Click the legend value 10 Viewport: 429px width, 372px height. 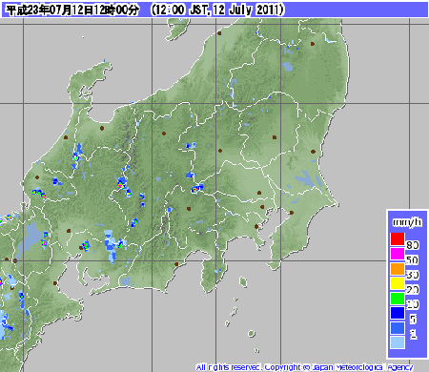coord(413,304)
